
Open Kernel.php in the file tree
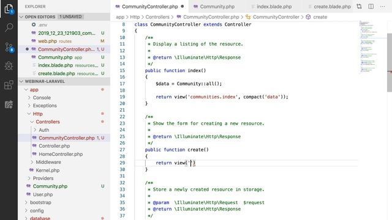pyautogui.click(x=64, y=170)
